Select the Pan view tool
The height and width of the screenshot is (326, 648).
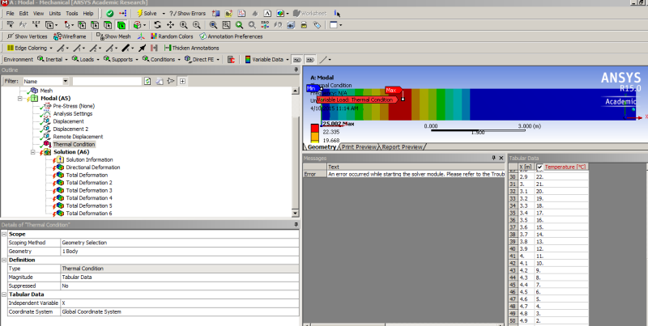pyautogui.click(x=170, y=25)
